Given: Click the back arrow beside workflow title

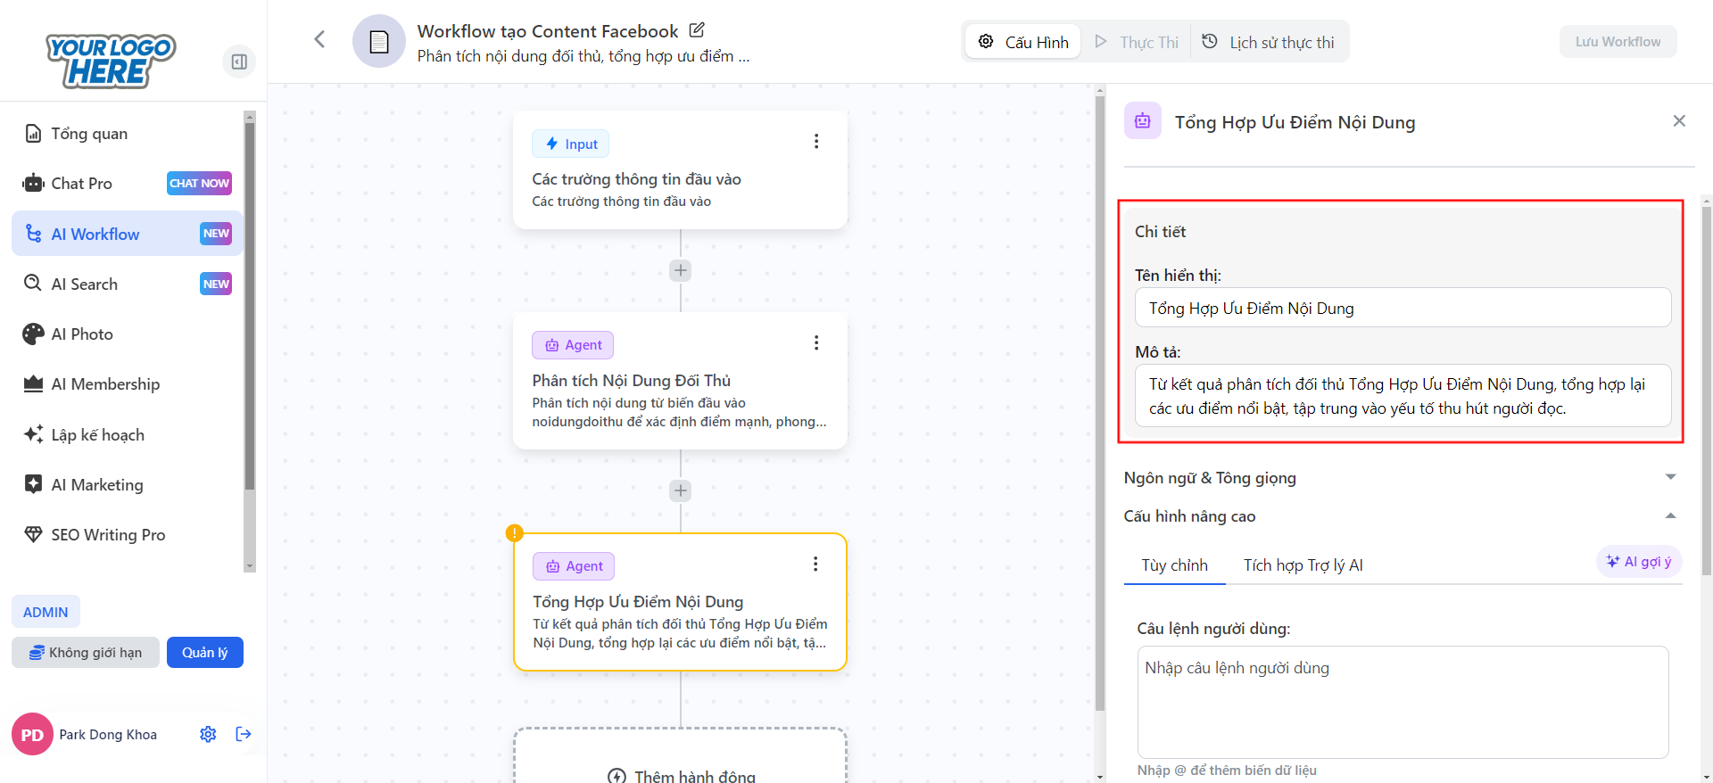Looking at the screenshot, I should pos(319,39).
